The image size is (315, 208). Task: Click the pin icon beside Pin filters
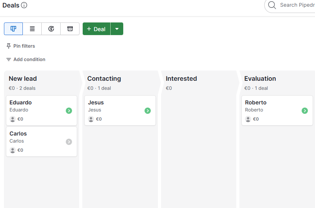tap(8, 46)
